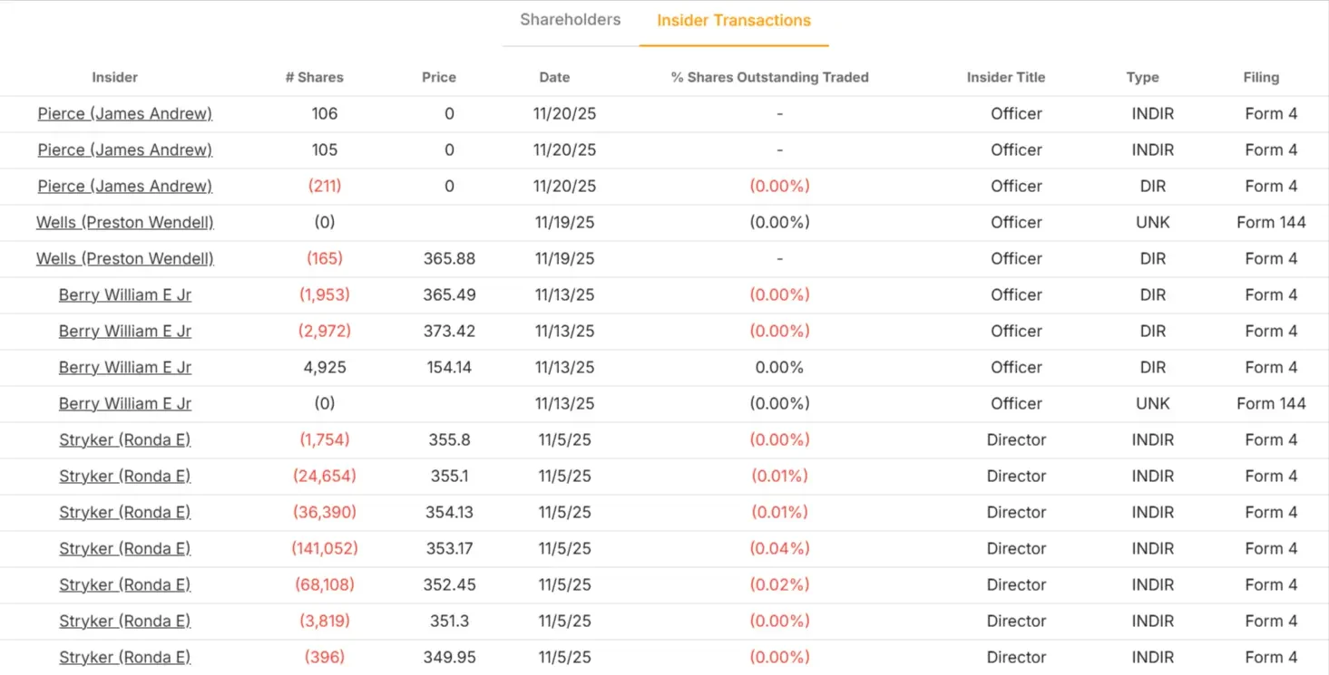Viewport: 1329px width, 675px height.
Task: Sort by % Shares Outstanding Traded header
Action: tap(769, 77)
